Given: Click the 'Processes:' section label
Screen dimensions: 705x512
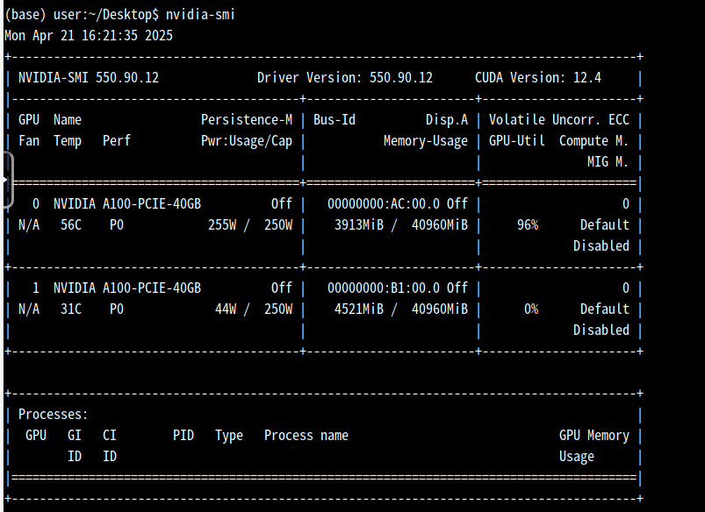Looking at the screenshot, I should pos(53,414).
